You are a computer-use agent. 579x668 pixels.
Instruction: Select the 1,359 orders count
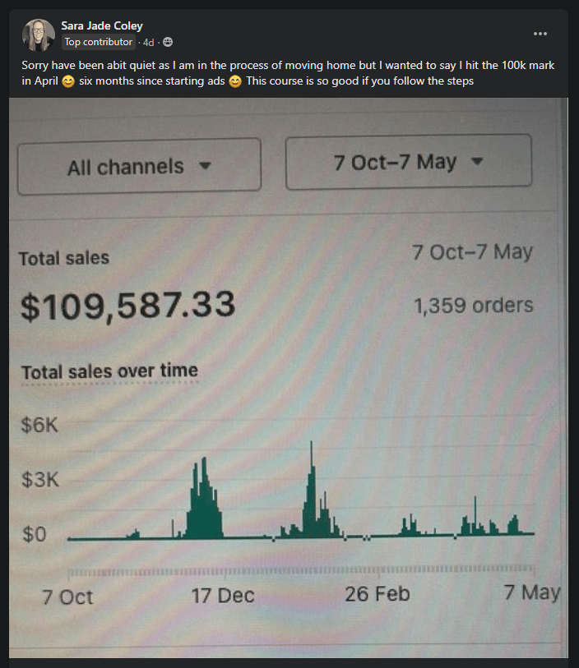(473, 306)
